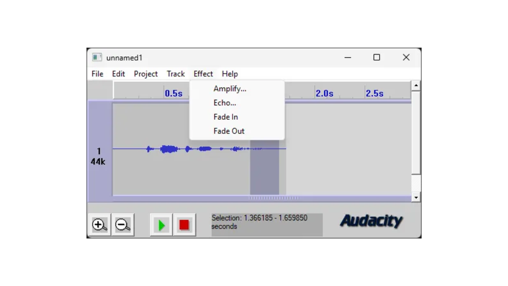Click the 2.0s mark on the timeline ruler

click(324, 93)
